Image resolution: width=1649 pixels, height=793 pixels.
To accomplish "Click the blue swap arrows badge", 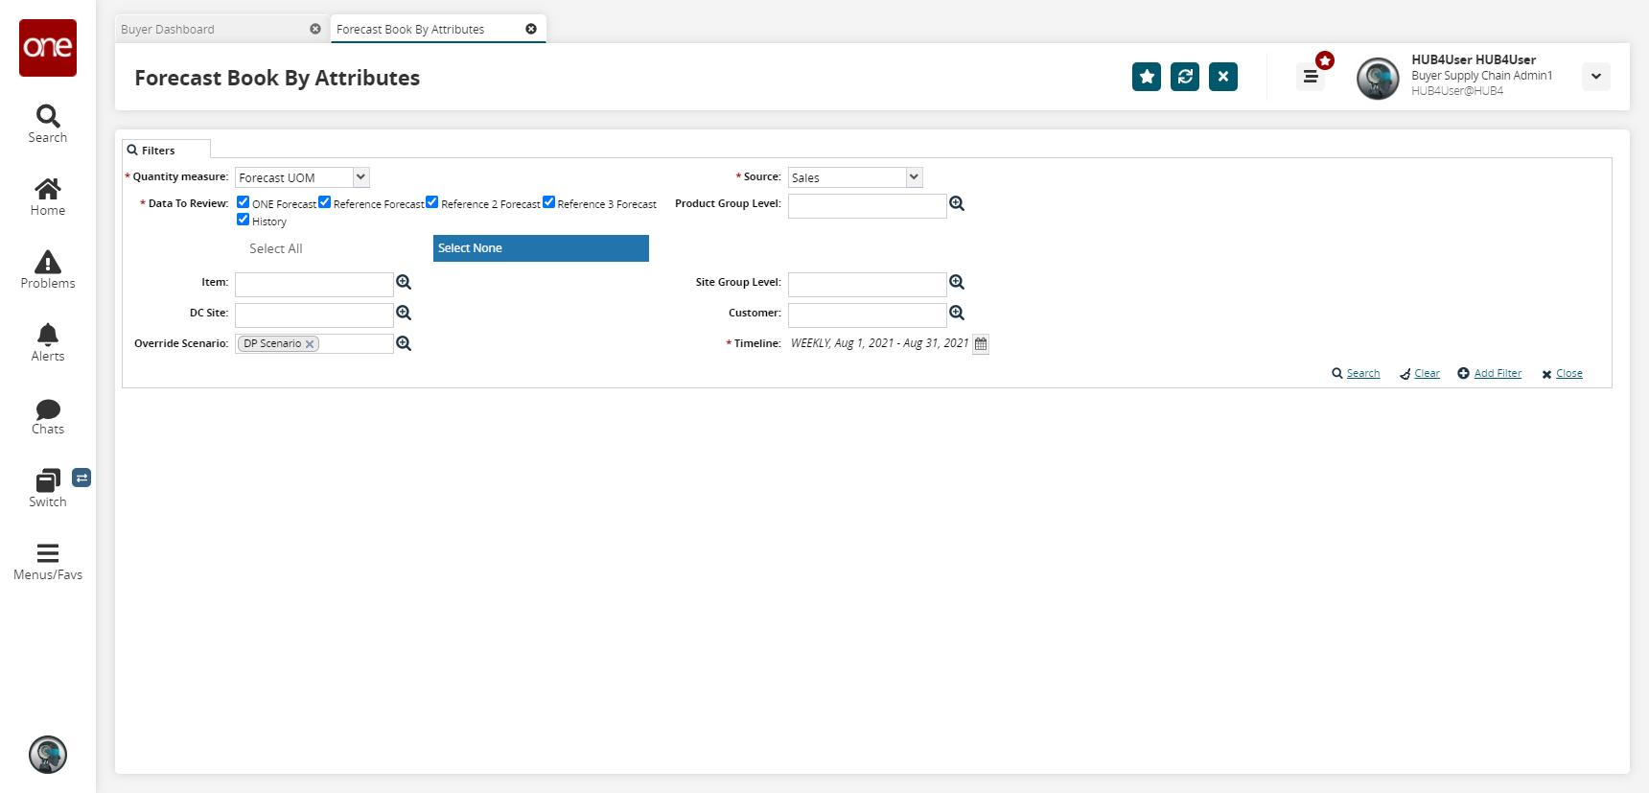I will click(x=81, y=478).
